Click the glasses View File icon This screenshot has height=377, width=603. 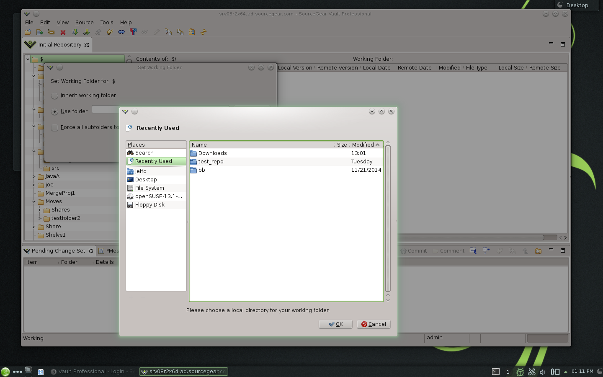pyautogui.click(x=145, y=32)
